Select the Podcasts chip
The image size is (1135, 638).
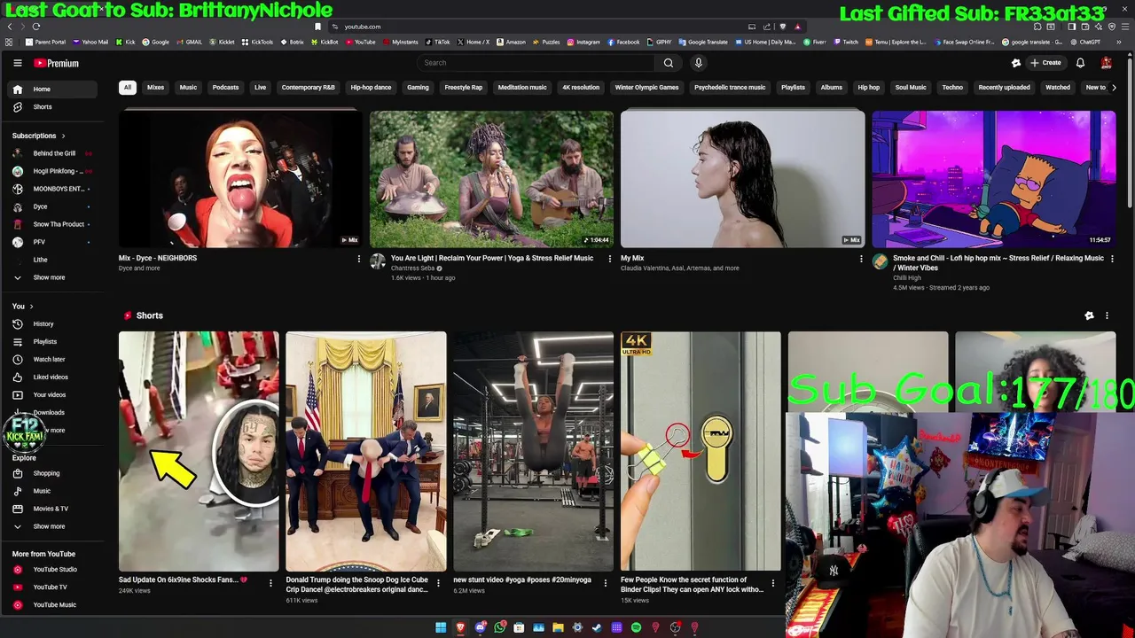tap(225, 88)
